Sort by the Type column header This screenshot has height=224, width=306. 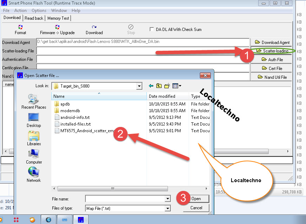click(199, 96)
